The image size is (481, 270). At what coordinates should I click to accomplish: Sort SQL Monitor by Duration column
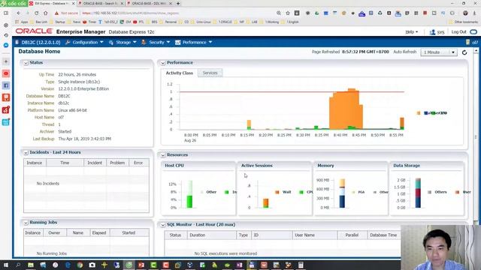click(212, 235)
